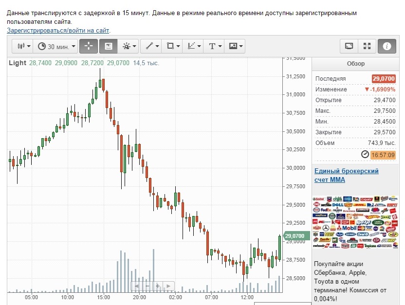Click the Зарегистрироваться/войти на сайт link
The image size is (405, 305).
point(58,31)
